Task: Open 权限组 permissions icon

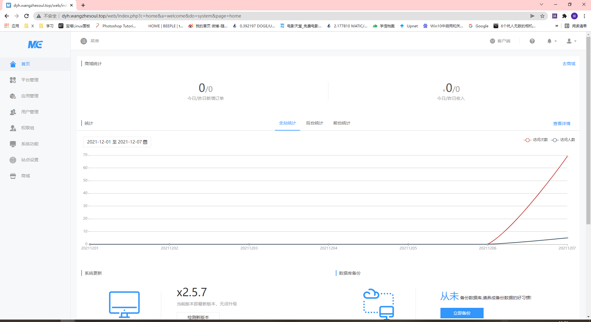Action: tap(13, 128)
